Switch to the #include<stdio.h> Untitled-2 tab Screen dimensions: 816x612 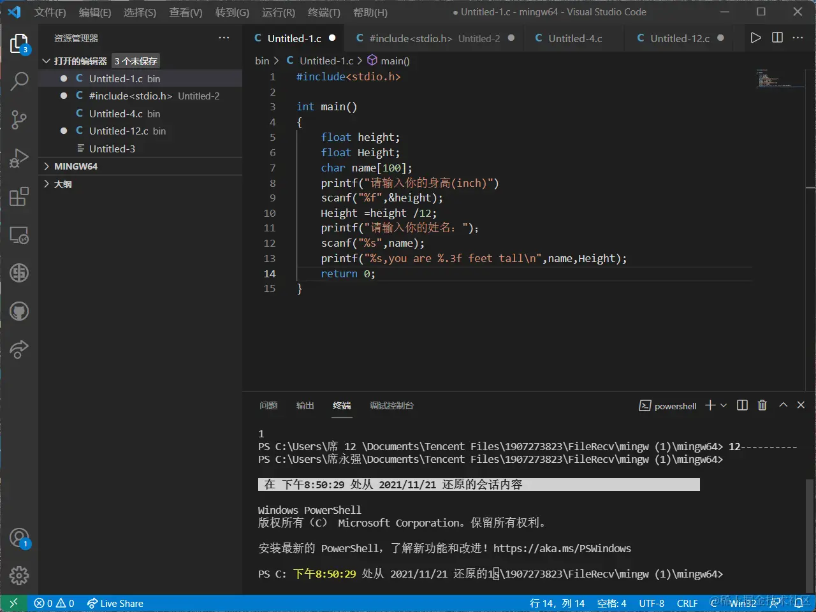(434, 38)
